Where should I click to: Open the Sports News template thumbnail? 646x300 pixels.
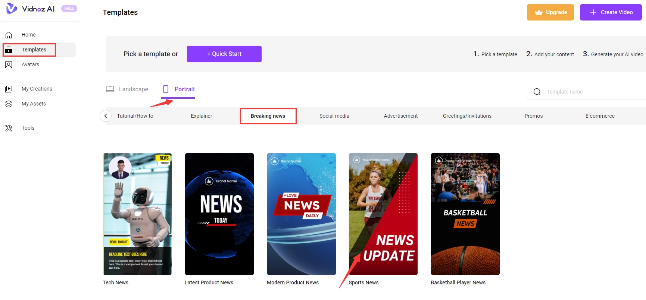tap(383, 214)
